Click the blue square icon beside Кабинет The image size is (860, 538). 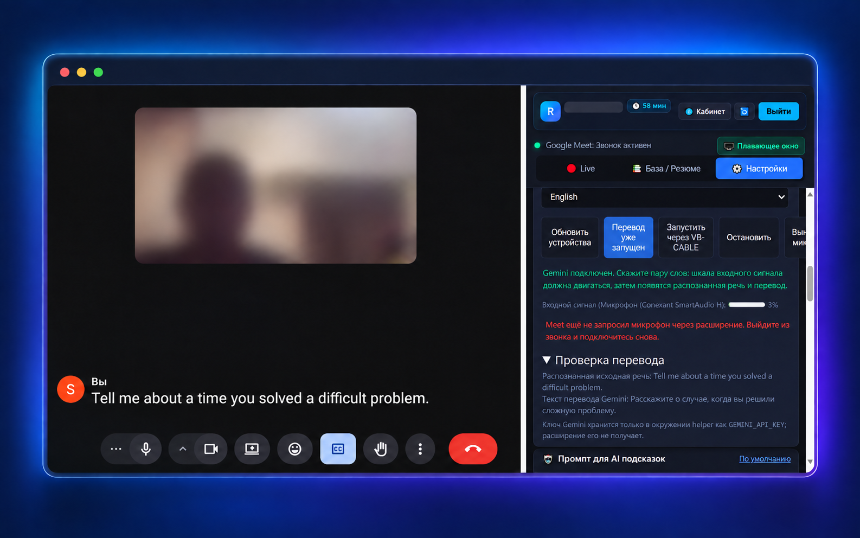click(745, 111)
